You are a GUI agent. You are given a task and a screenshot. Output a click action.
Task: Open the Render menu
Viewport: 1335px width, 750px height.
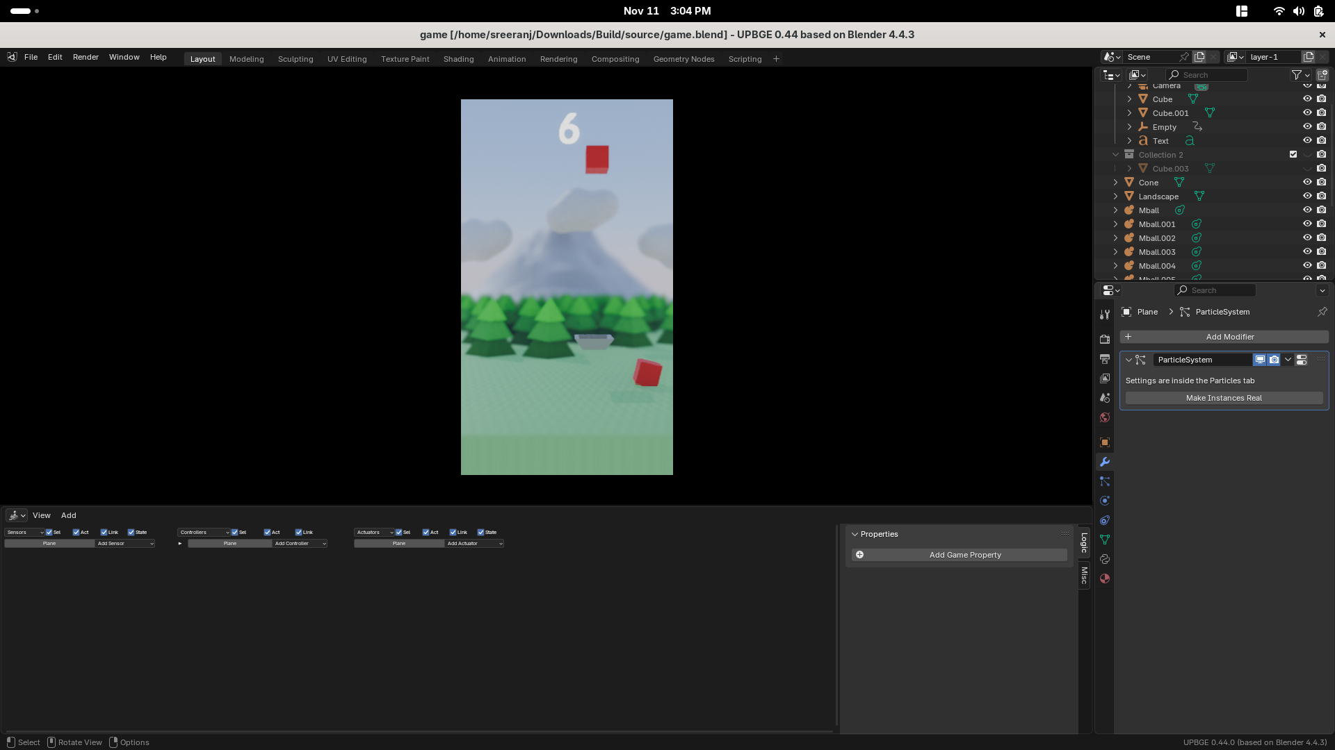pos(86,57)
